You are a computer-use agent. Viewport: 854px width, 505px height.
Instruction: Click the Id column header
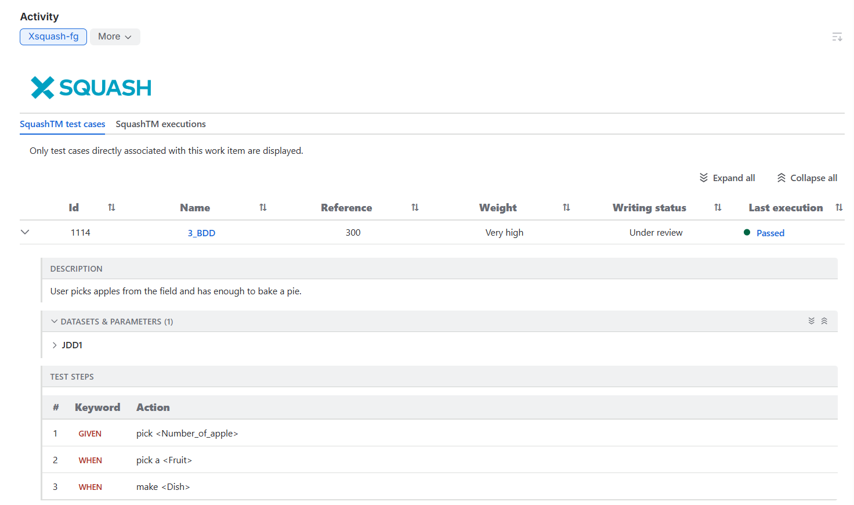74,208
